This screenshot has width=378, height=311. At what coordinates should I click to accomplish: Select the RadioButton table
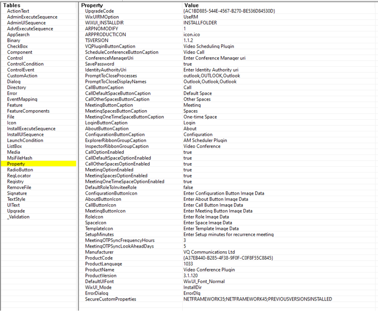(20, 170)
